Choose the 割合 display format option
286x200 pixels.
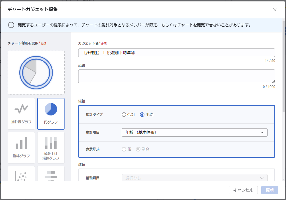[138, 149]
